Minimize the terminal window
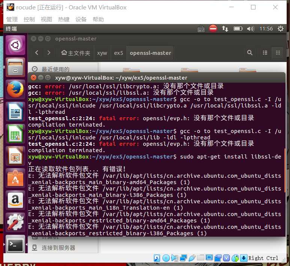The image size is (290, 266). pos(41,77)
